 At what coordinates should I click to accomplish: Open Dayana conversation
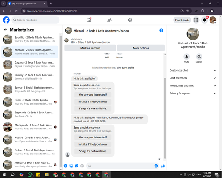coord(30,65)
